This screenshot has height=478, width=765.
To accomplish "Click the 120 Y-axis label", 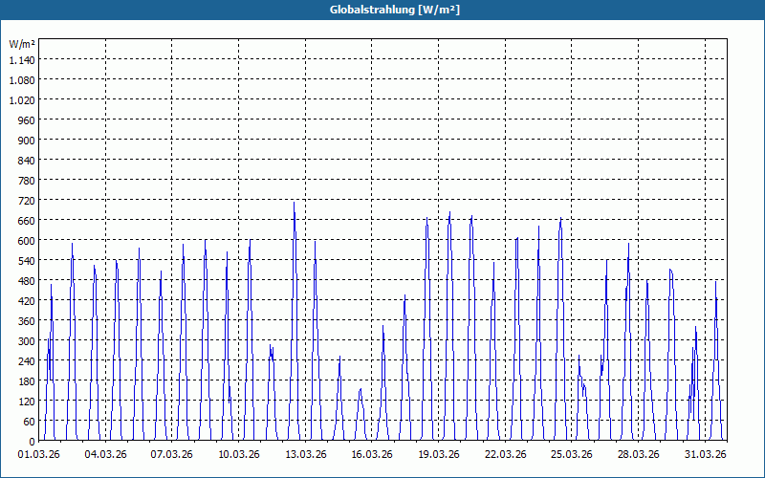I will pyautogui.click(x=27, y=401).
